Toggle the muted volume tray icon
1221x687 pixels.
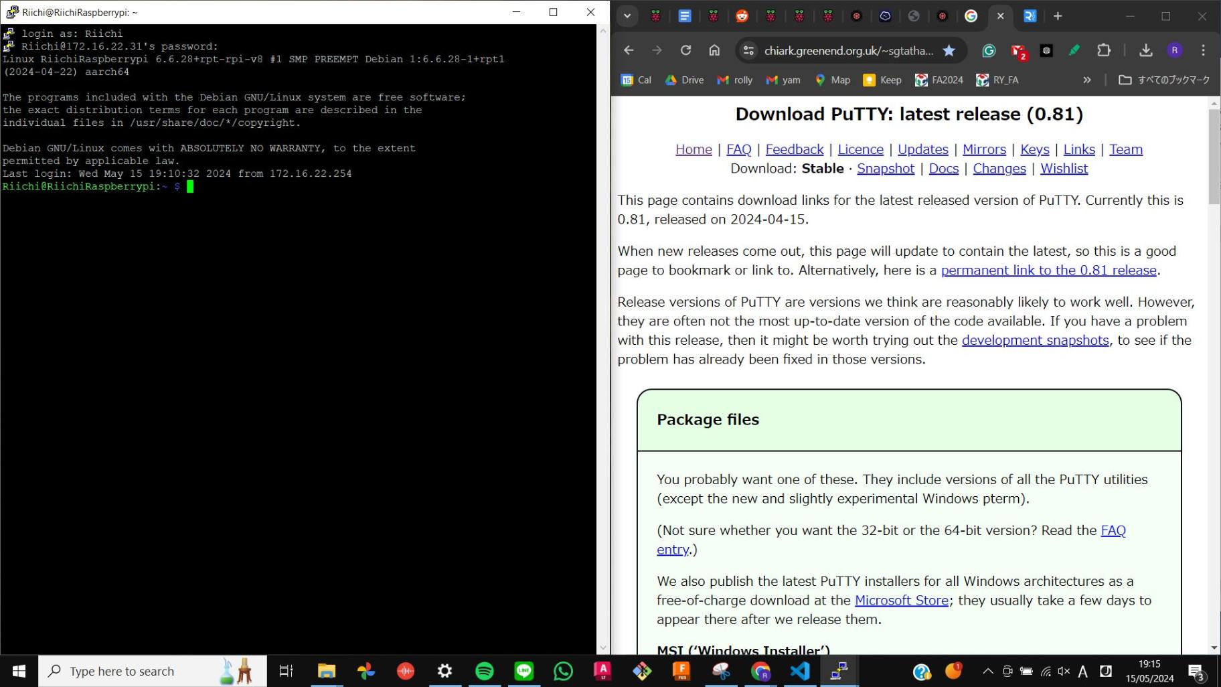1064,671
